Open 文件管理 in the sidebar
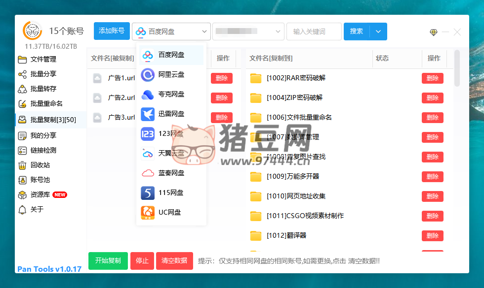This screenshot has width=484, height=288. [43, 60]
